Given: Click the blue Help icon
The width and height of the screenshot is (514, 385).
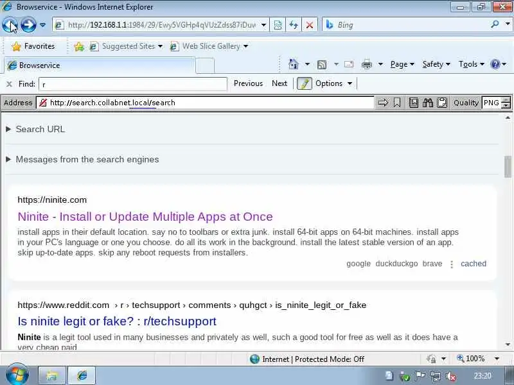Looking at the screenshot, I should [495, 64].
